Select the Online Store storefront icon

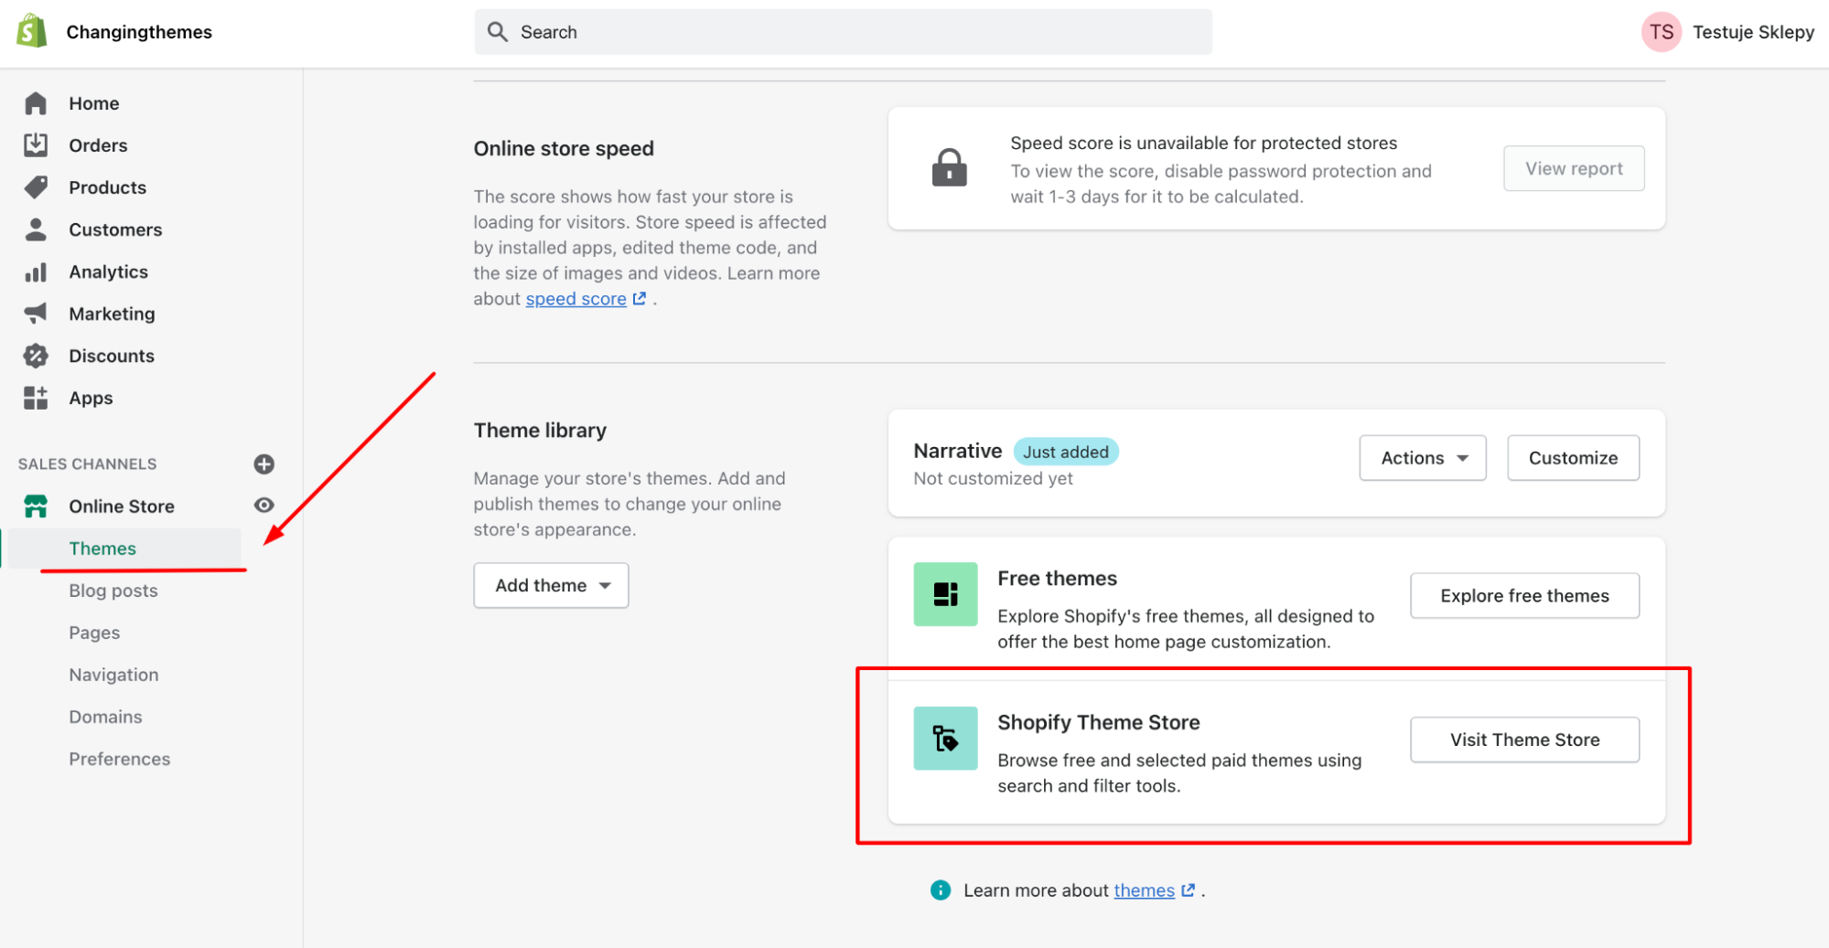pos(36,506)
